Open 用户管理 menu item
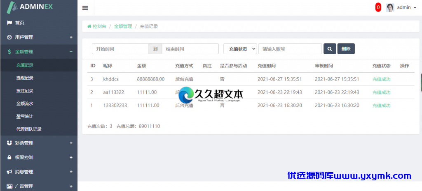The height and width of the screenshot is (191, 422). click(x=24, y=37)
